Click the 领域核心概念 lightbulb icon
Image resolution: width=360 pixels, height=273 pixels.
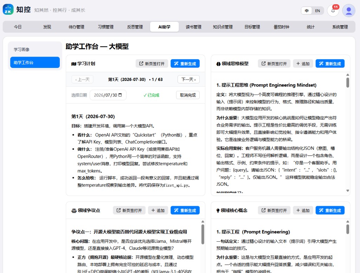(x=218, y=210)
